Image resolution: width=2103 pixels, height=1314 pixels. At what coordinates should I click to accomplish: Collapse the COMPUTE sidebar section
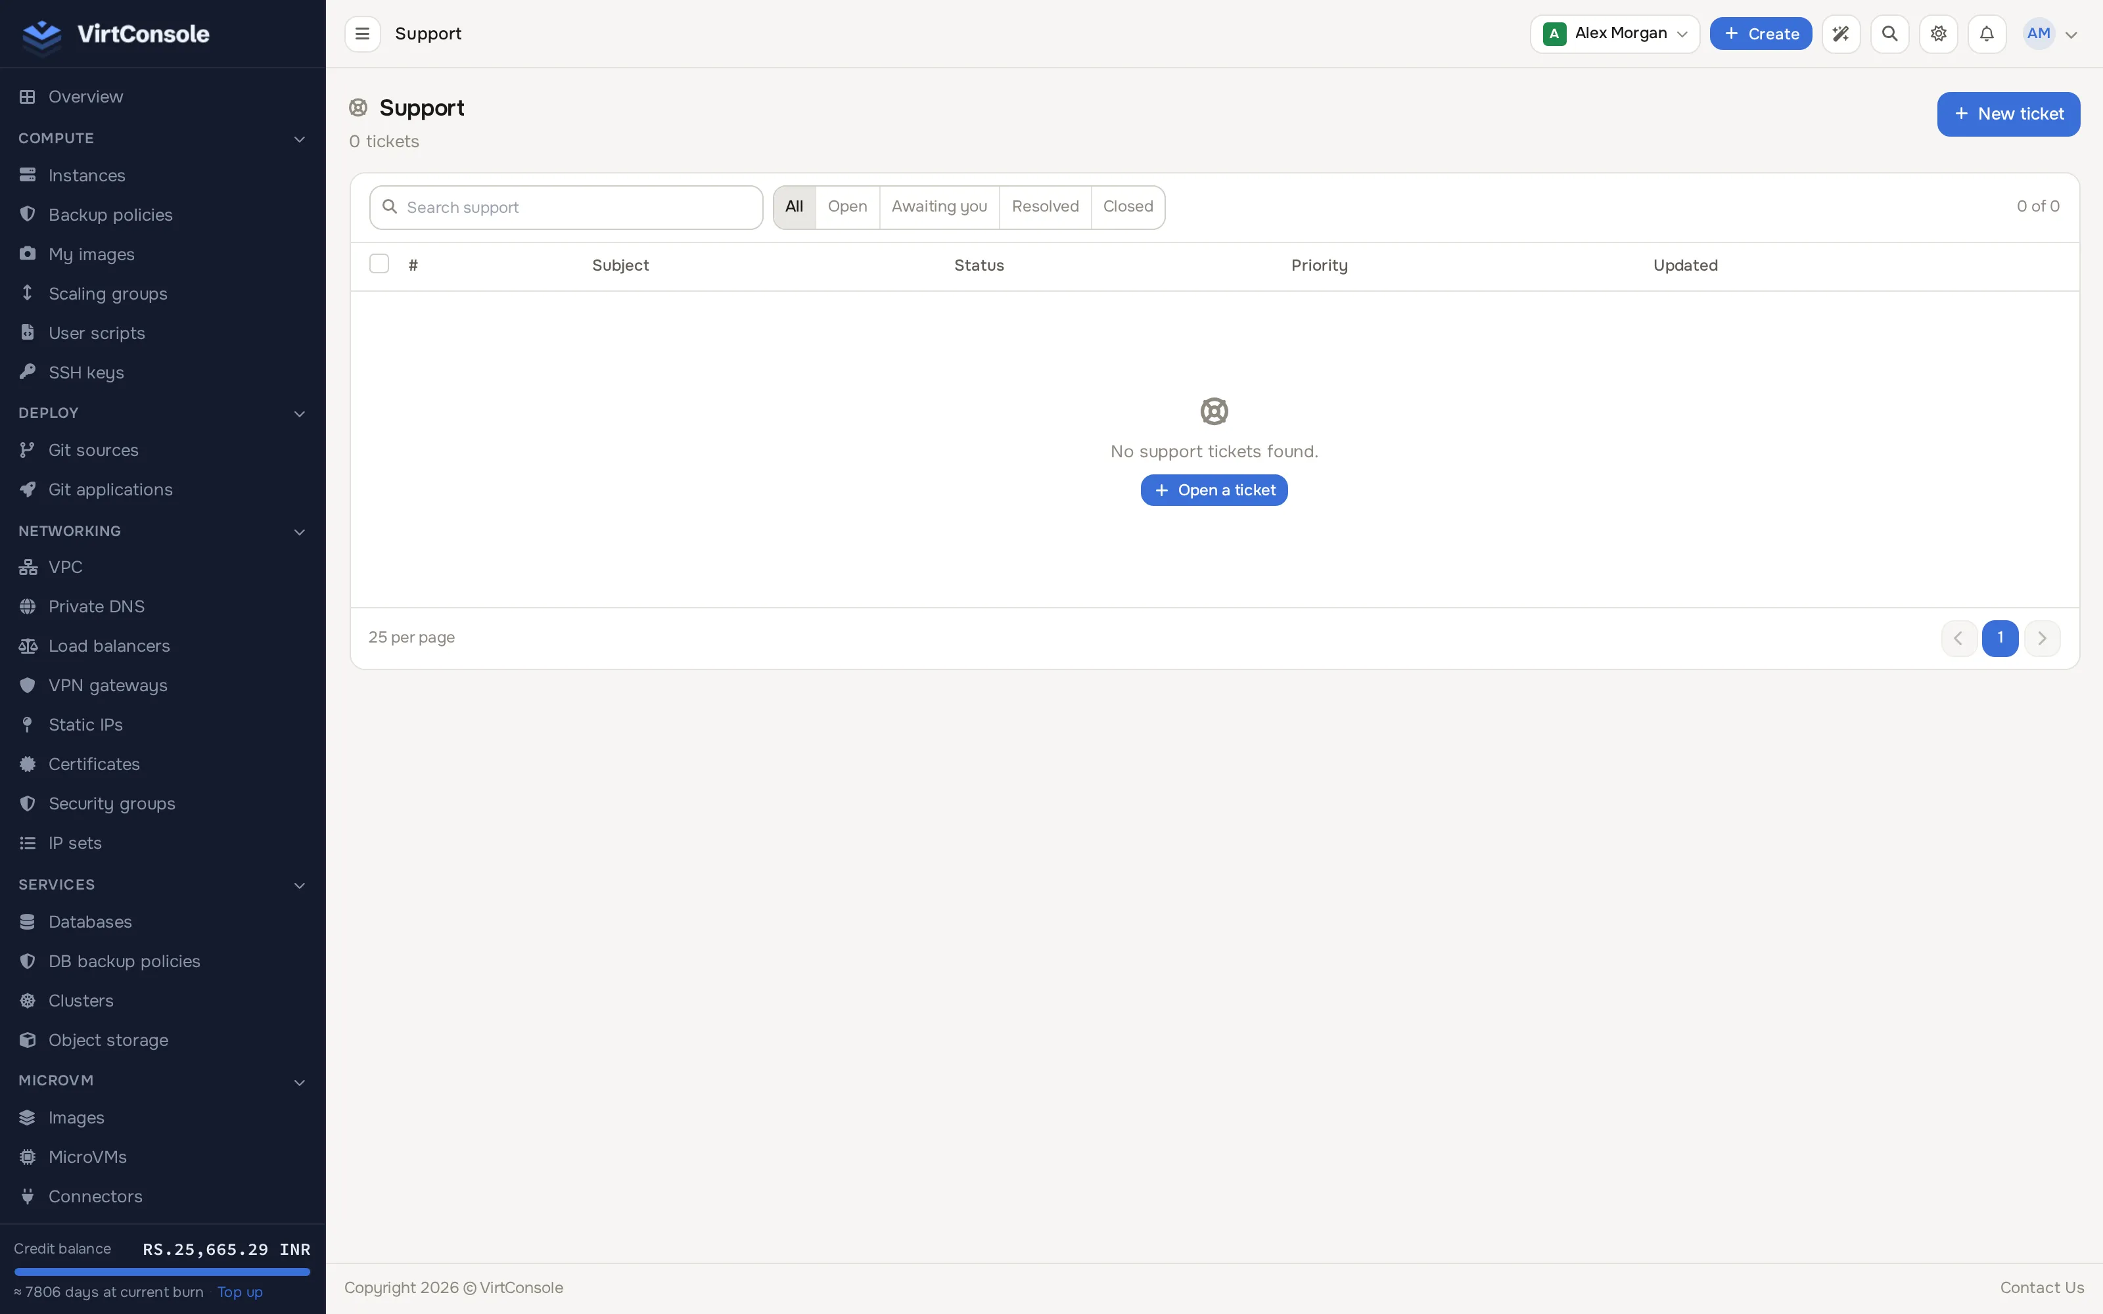pyautogui.click(x=299, y=139)
